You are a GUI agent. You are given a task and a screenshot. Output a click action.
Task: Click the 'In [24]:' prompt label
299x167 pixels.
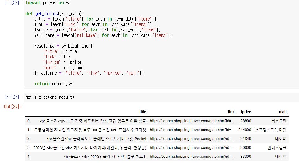tap(13, 97)
